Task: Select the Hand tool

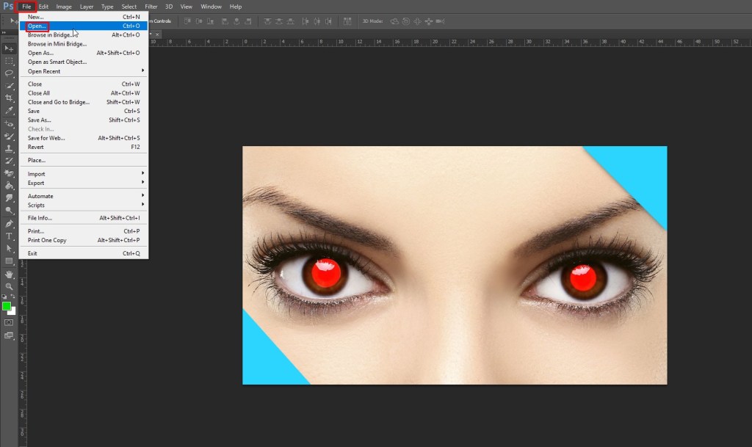Action: (x=9, y=274)
